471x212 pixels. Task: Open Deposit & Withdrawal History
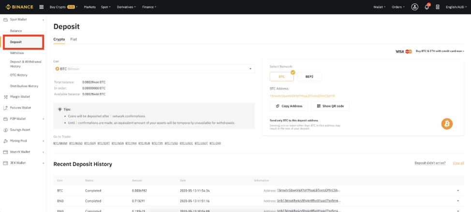tap(26, 64)
